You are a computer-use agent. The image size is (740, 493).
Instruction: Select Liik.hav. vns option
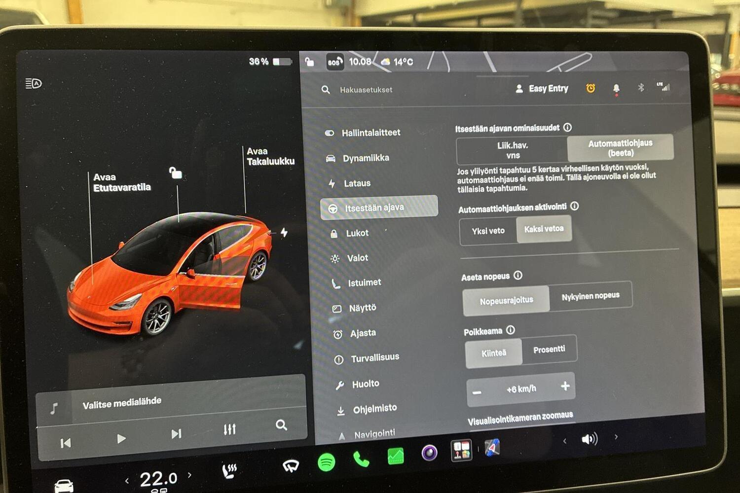pos(512,150)
